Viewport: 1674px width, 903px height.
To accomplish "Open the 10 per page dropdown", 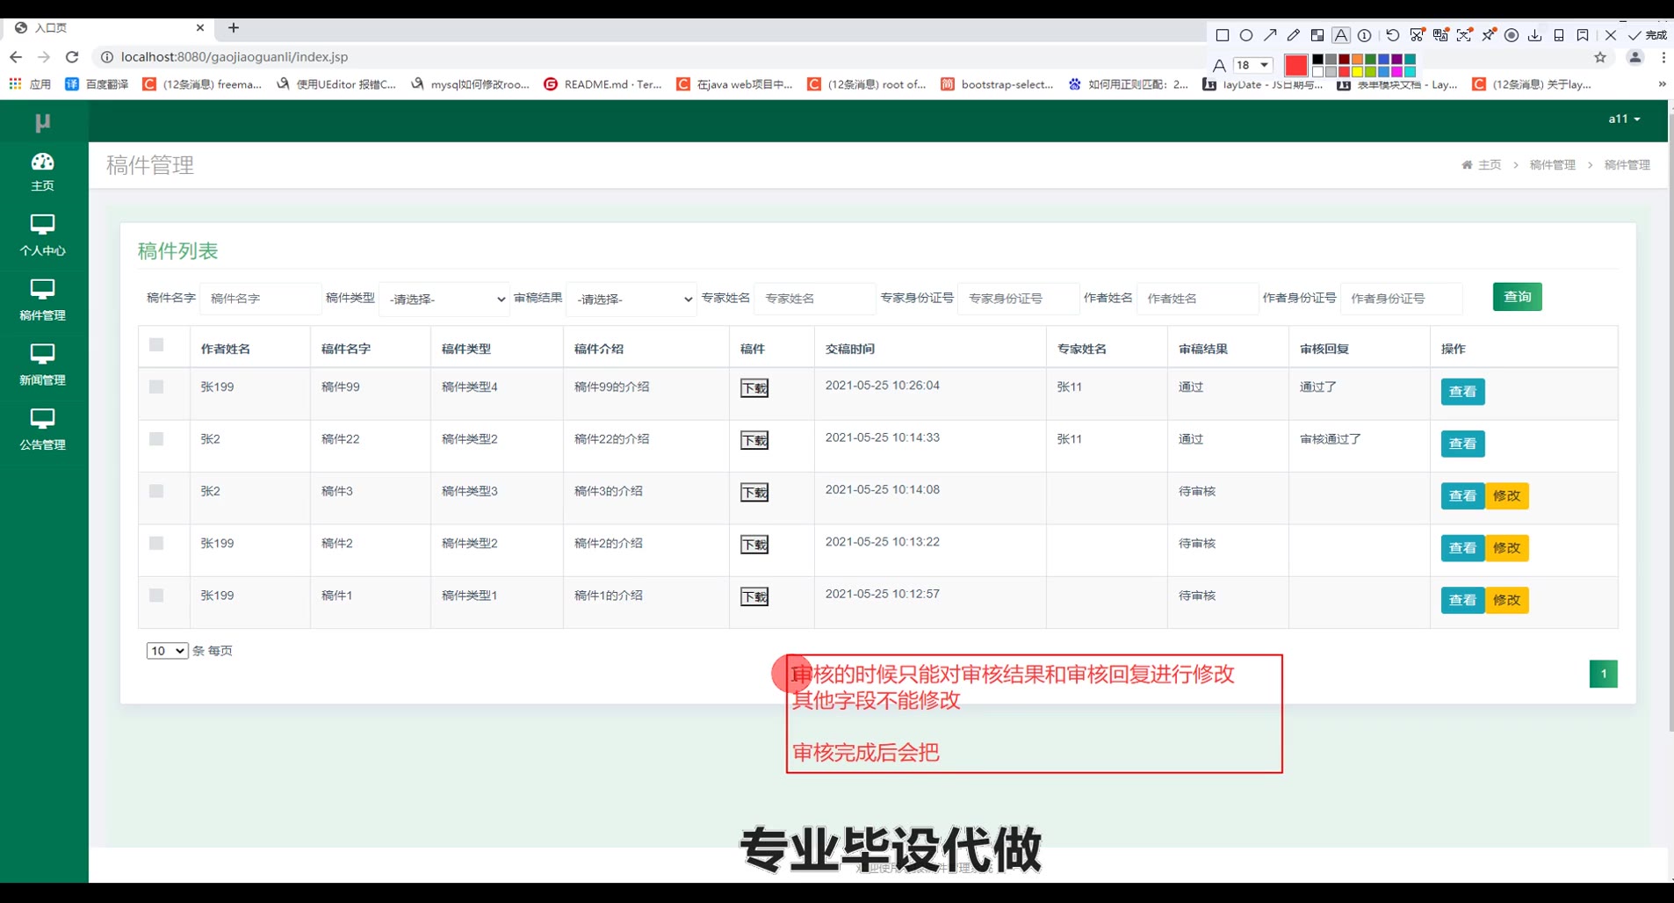I will click(x=167, y=651).
